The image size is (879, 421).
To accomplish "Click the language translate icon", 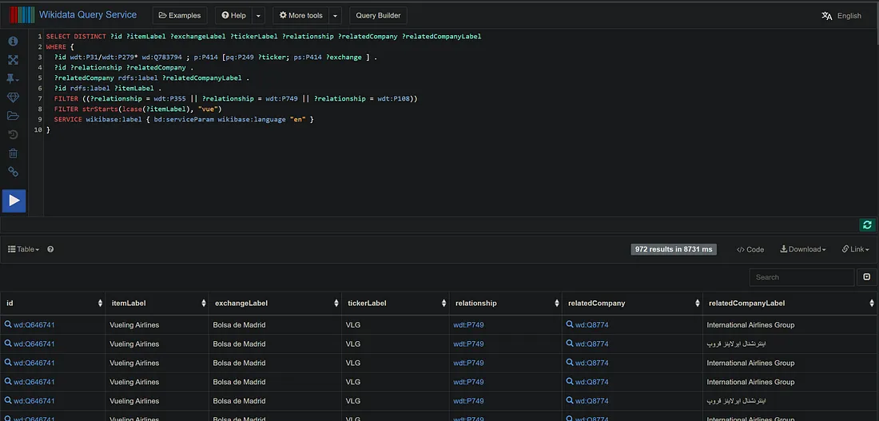I will tap(827, 16).
